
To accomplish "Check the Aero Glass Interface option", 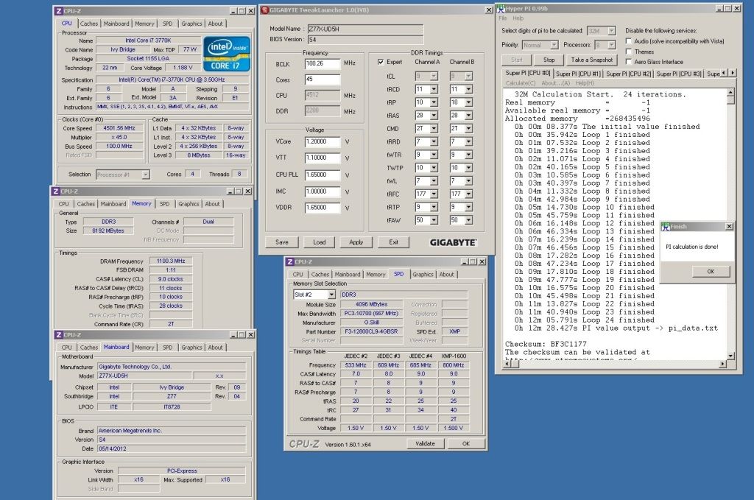I will [x=627, y=62].
